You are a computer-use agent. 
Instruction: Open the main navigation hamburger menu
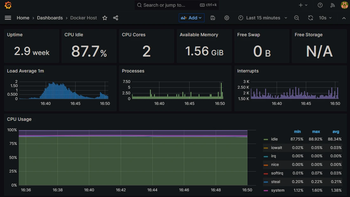click(x=8, y=18)
